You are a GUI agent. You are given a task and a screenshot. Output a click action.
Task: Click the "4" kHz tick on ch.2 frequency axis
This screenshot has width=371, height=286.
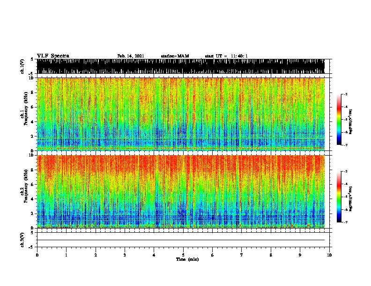(x=33, y=199)
